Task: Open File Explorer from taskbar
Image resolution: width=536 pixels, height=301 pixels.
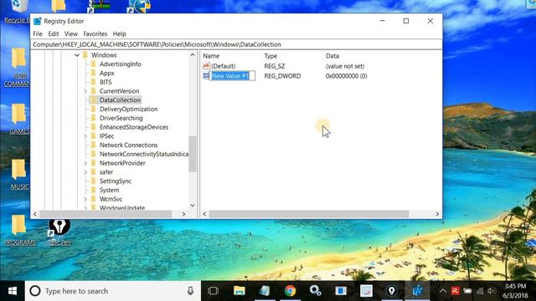Action: [240, 291]
